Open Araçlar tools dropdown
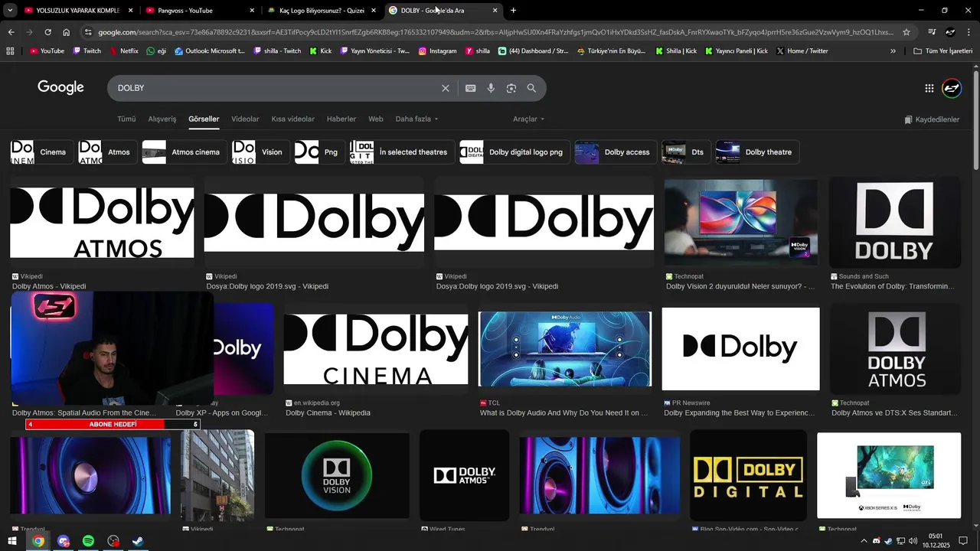 coord(529,119)
